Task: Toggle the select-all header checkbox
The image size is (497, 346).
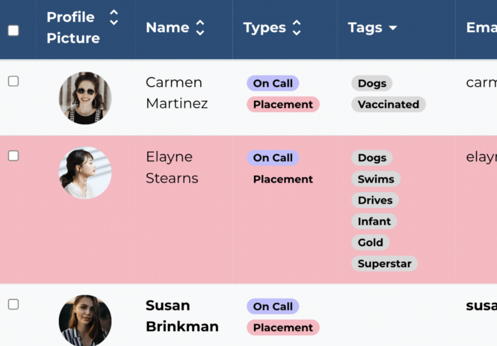Action: tap(14, 31)
